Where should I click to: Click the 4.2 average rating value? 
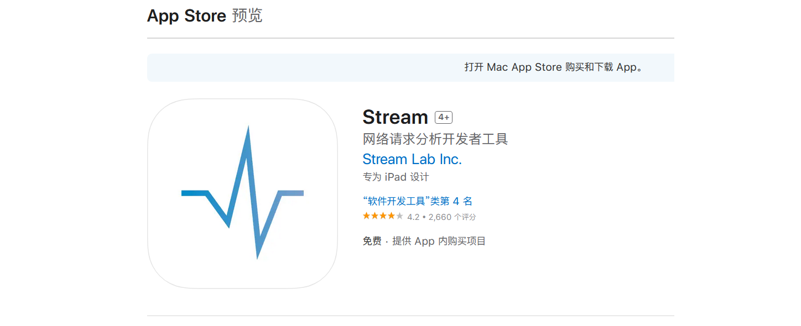(x=413, y=217)
